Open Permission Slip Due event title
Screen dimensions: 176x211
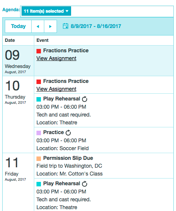pos(68,158)
